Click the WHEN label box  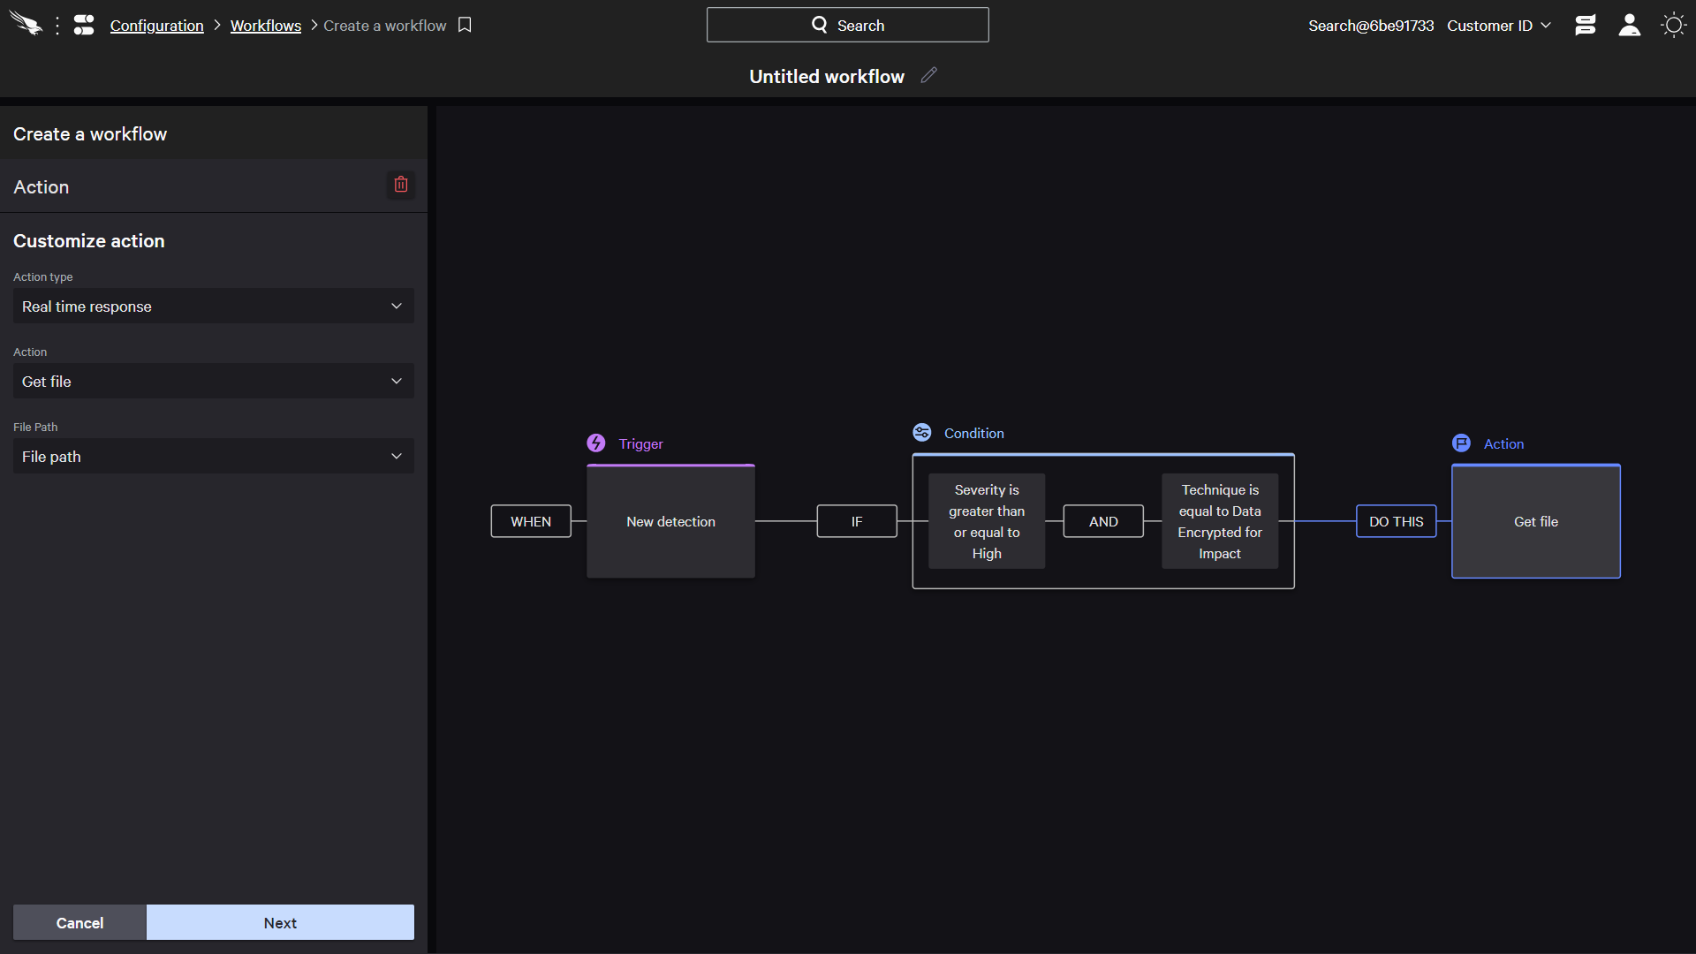(531, 521)
